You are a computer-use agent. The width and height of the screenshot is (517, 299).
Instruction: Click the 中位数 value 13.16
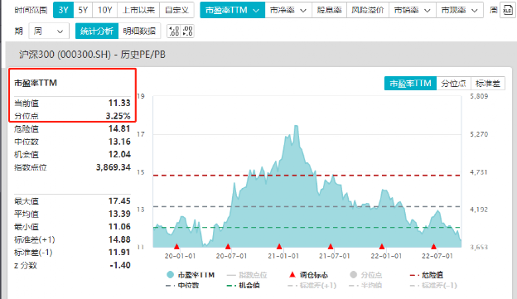(119, 142)
